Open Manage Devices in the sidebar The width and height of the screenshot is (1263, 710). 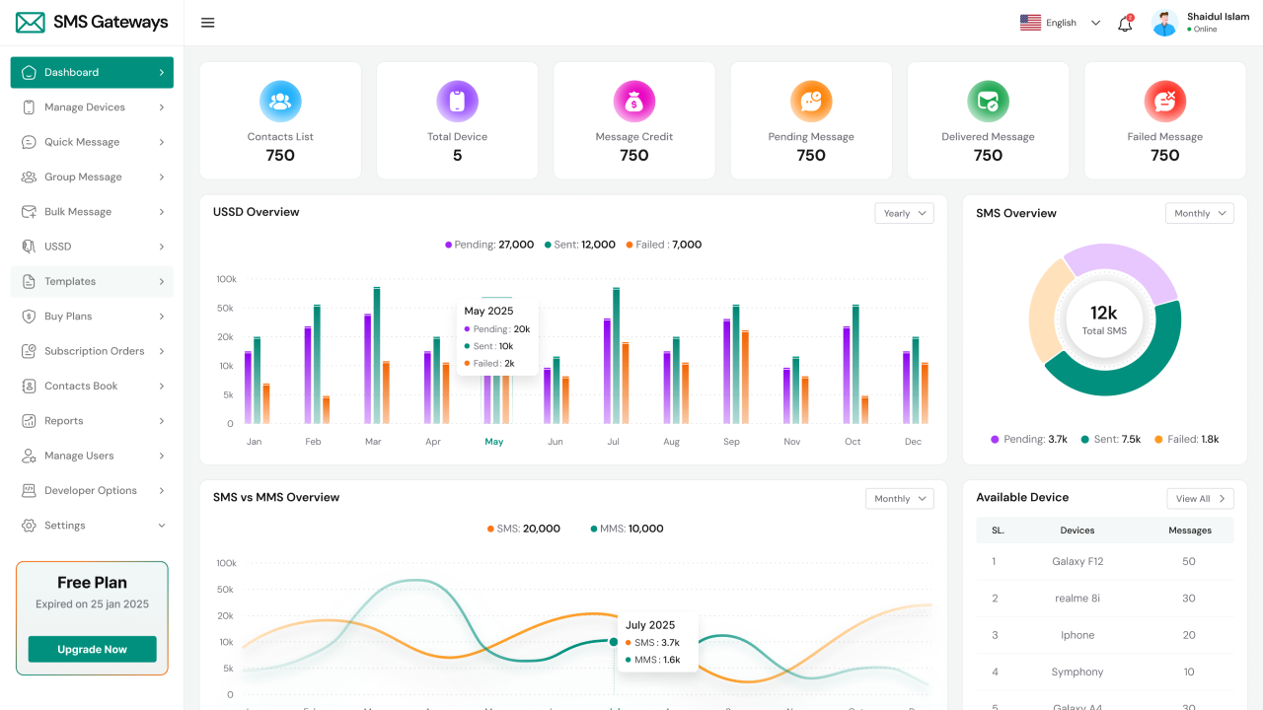click(92, 107)
